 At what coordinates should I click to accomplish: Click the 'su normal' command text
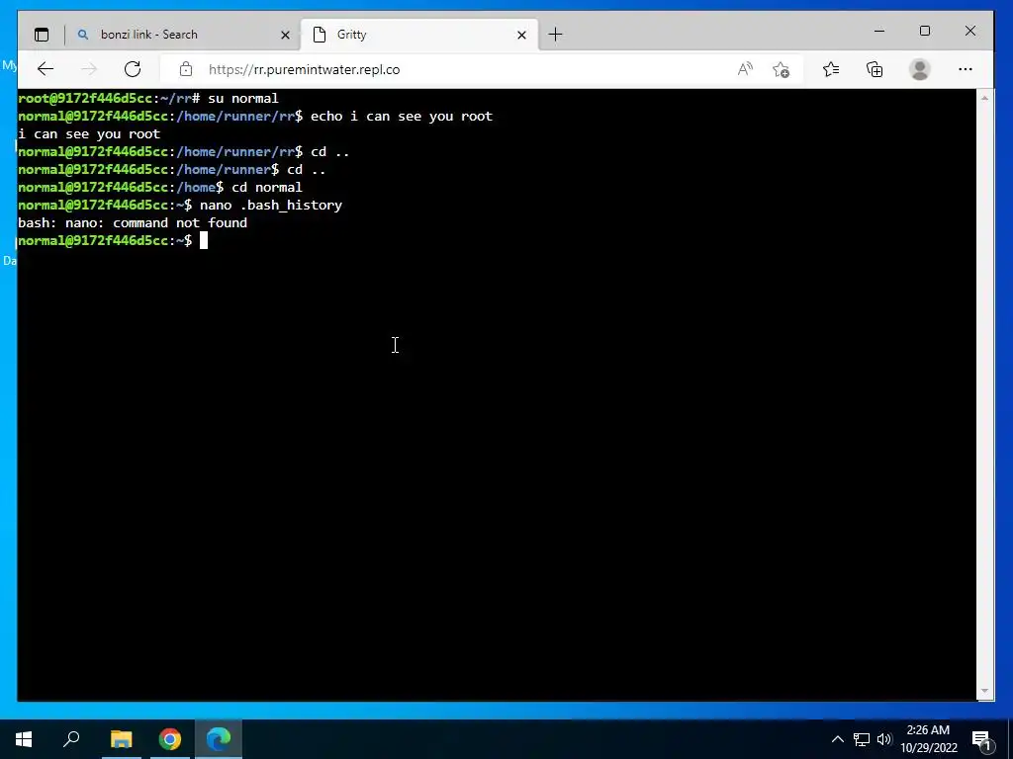pos(243,98)
